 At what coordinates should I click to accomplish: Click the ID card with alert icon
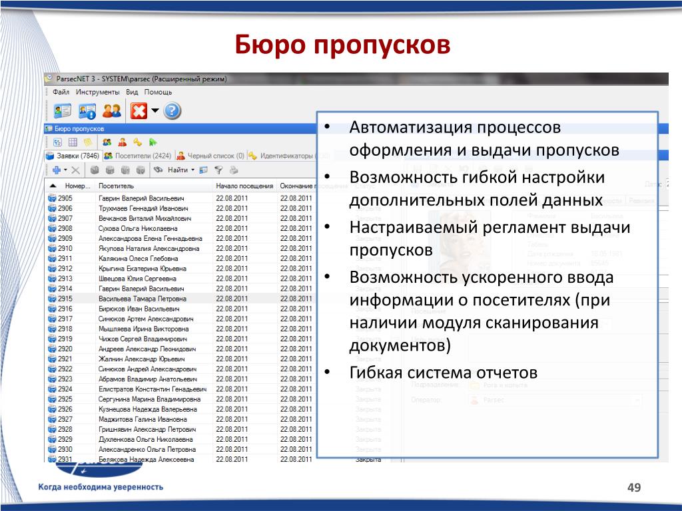pyautogui.click(x=87, y=110)
